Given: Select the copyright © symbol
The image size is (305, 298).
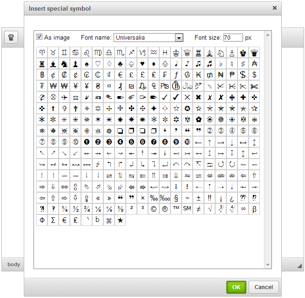Looking at the screenshot, I should (x=154, y=209).
